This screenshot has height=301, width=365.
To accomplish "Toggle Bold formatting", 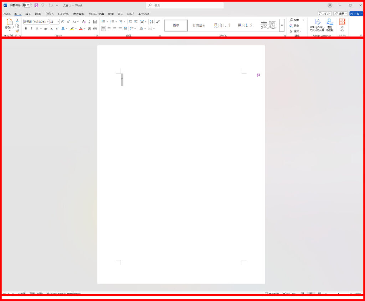I will [x=26, y=29].
